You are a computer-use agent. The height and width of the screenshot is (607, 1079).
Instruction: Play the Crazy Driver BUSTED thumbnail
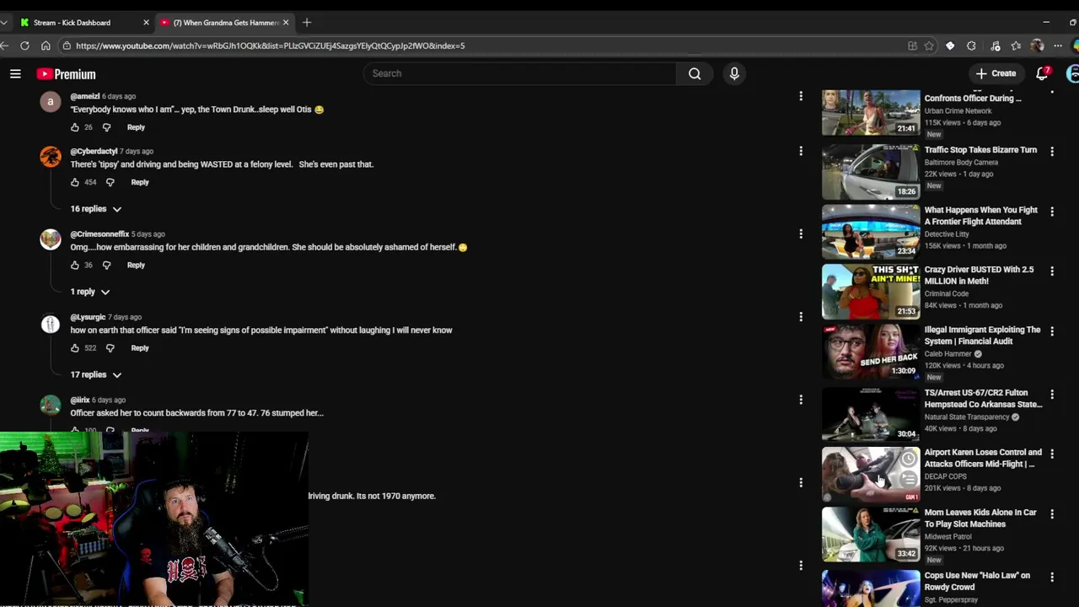[871, 292]
